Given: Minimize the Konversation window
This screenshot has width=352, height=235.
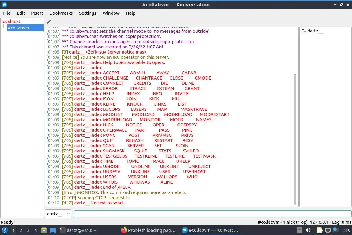Looking at the screenshot, I should (335, 4).
